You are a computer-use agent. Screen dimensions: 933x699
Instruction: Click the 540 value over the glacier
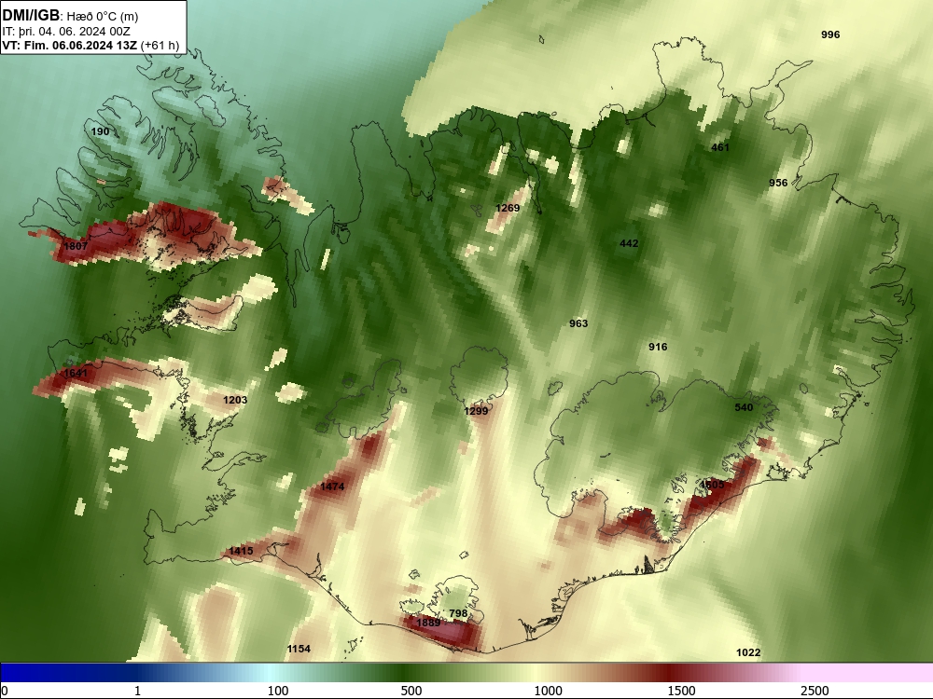click(744, 408)
